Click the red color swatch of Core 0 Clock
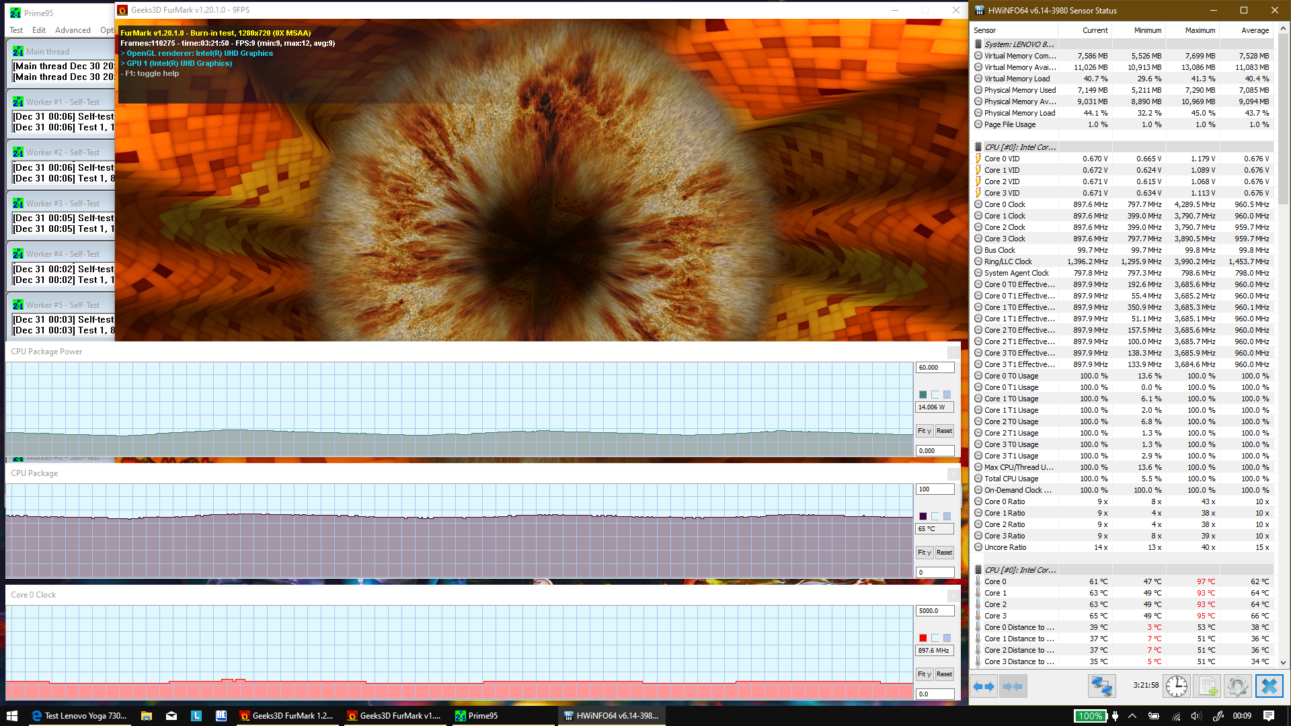The width and height of the screenshot is (1291, 726). [x=923, y=638]
